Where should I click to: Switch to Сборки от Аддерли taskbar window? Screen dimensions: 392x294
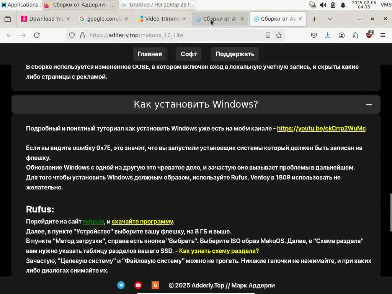click(x=80, y=5)
